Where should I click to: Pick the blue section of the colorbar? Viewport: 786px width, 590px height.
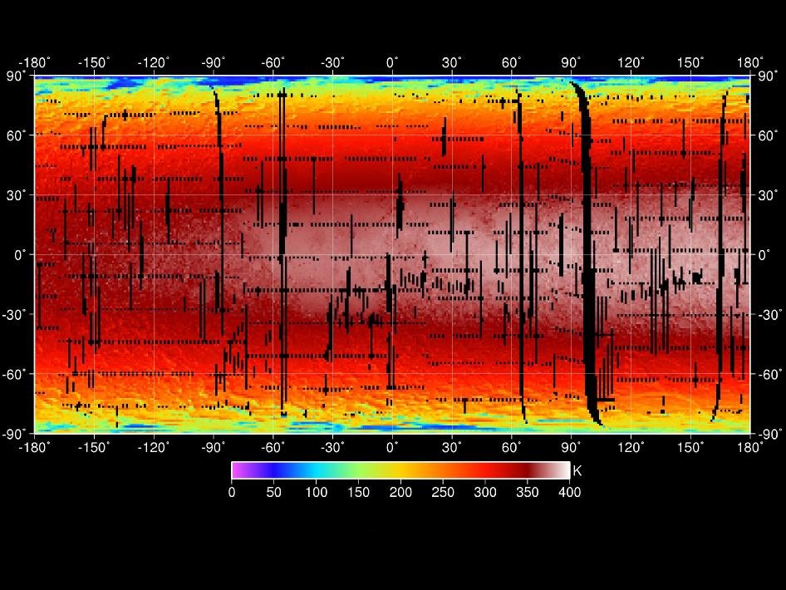278,470
